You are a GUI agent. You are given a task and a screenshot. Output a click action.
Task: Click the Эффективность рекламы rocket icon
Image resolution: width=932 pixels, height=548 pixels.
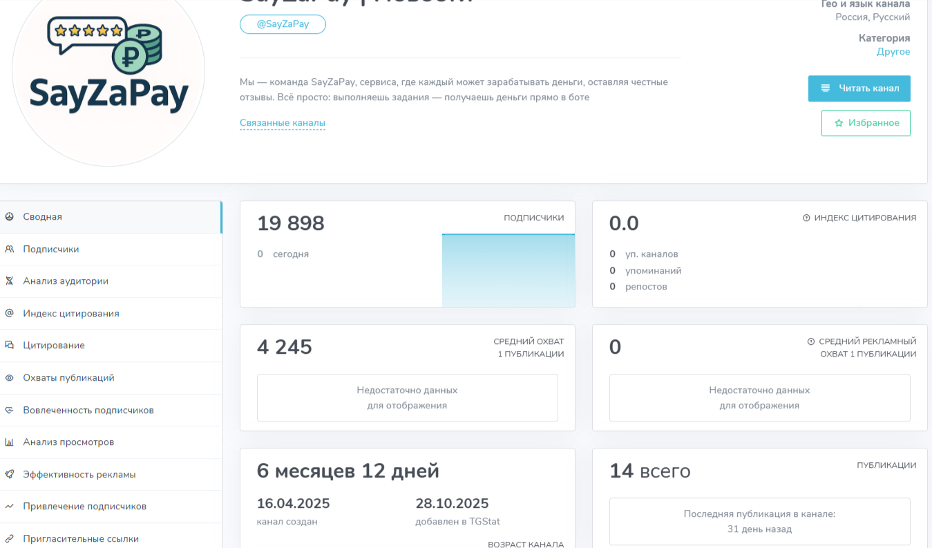point(10,475)
